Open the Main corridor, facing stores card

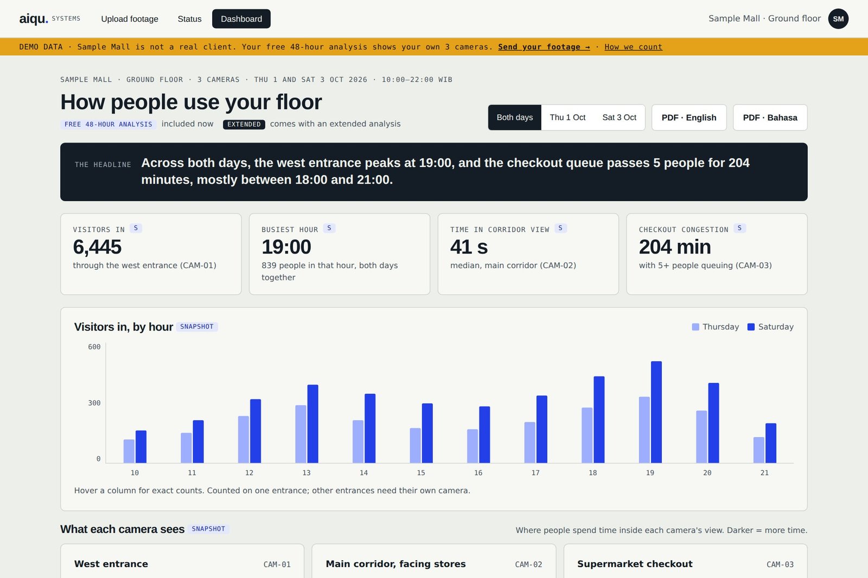434,561
